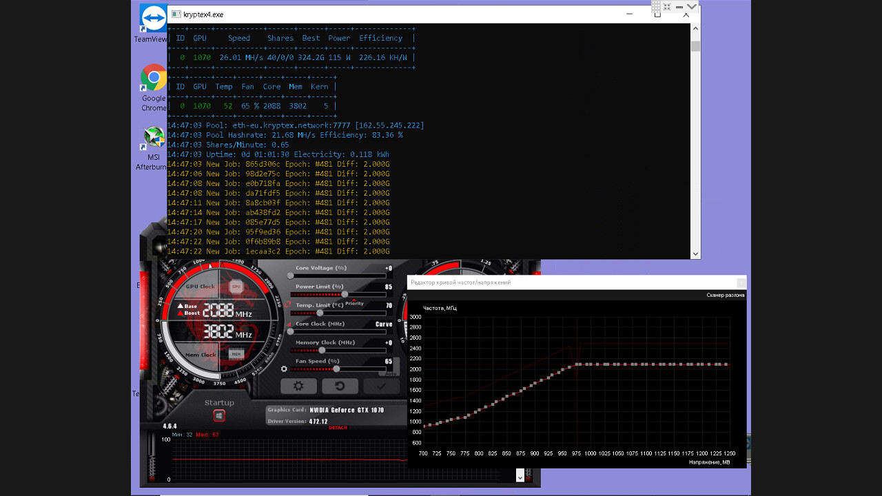Click the Priority marker under Power Limit
The image size is (882, 496).
355,303
